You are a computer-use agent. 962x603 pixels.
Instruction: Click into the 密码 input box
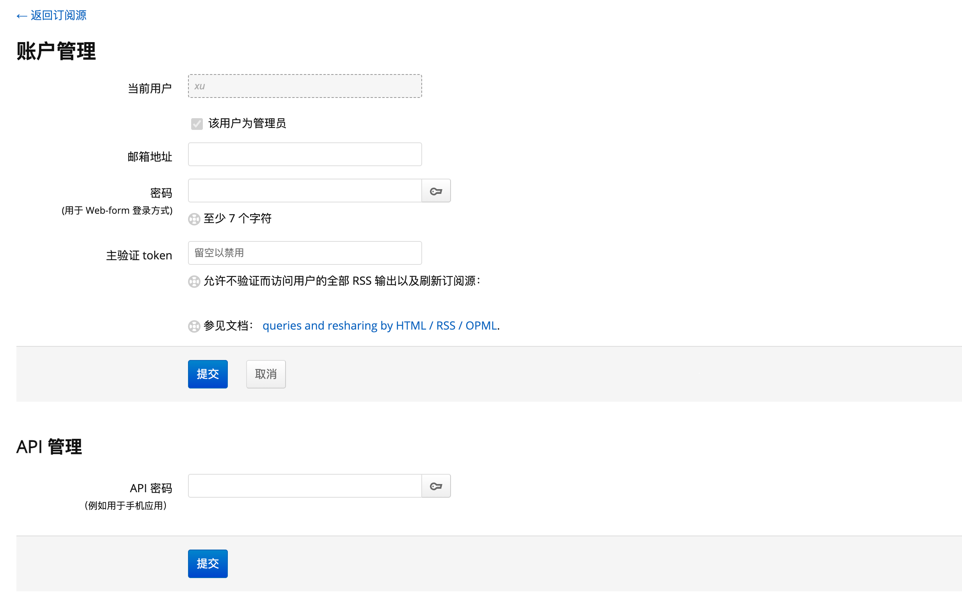tap(304, 191)
